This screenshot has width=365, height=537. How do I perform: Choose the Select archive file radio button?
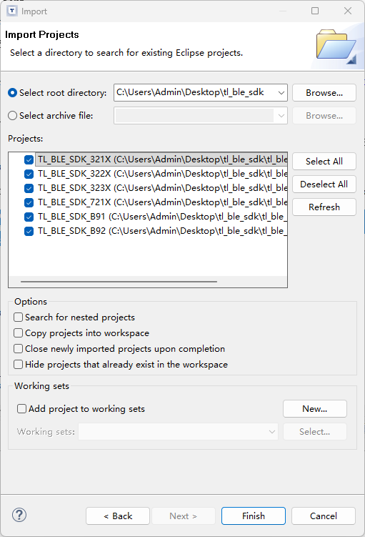[13, 116]
